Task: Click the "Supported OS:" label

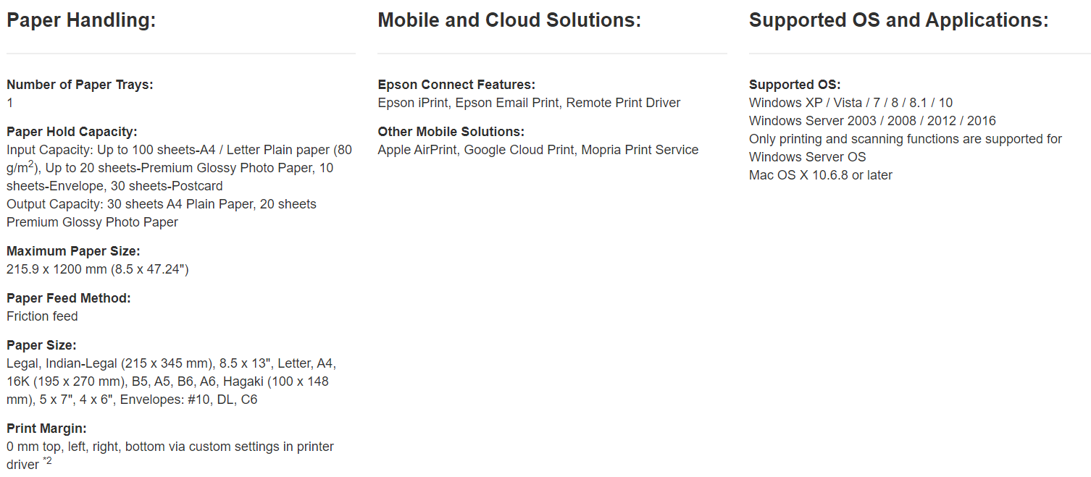Action: coord(795,85)
